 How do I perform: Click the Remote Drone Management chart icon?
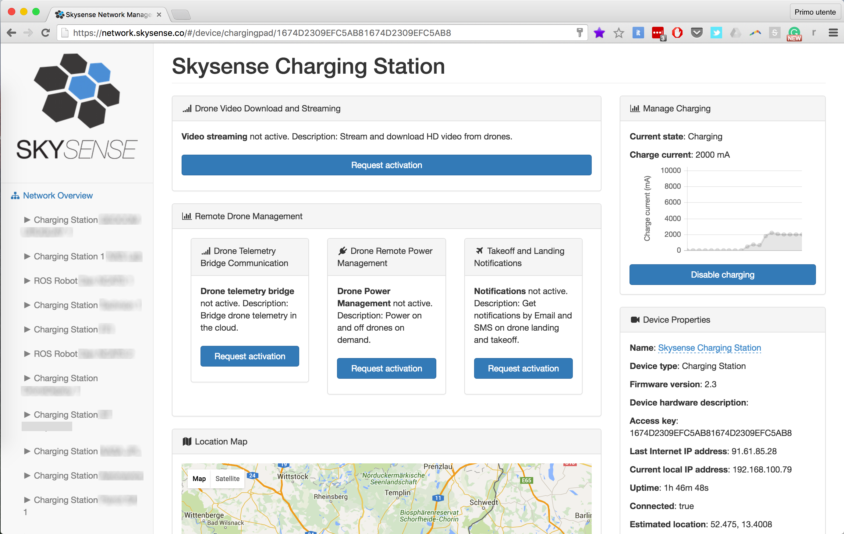pyautogui.click(x=187, y=216)
